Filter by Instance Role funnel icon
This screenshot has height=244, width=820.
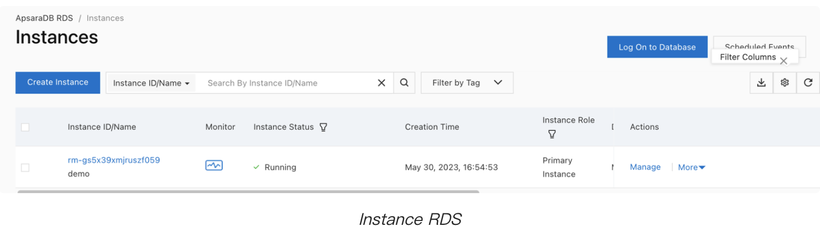coord(552,134)
